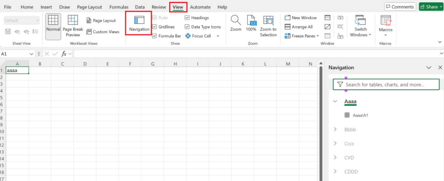Click the Hide window icon
This screenshot has width=444, height=181.
pos(327,27)
